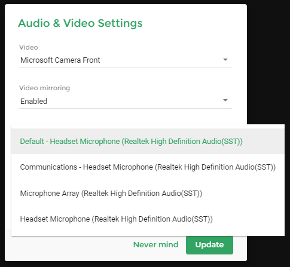Click the empty gap above the microphone list

127,116
